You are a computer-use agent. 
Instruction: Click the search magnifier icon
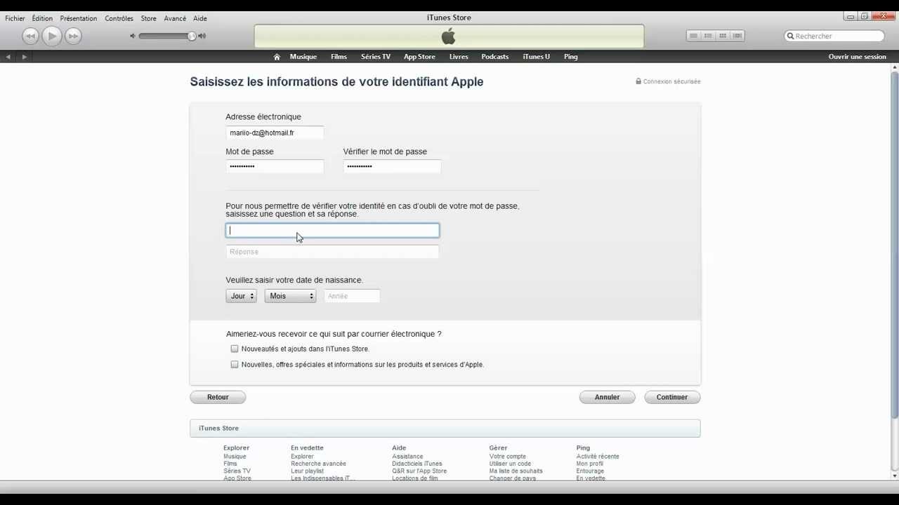(791, 36)
